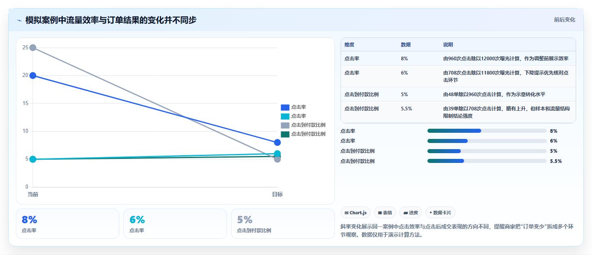Click the 当前 x-axis label

[x=33, y=195]
